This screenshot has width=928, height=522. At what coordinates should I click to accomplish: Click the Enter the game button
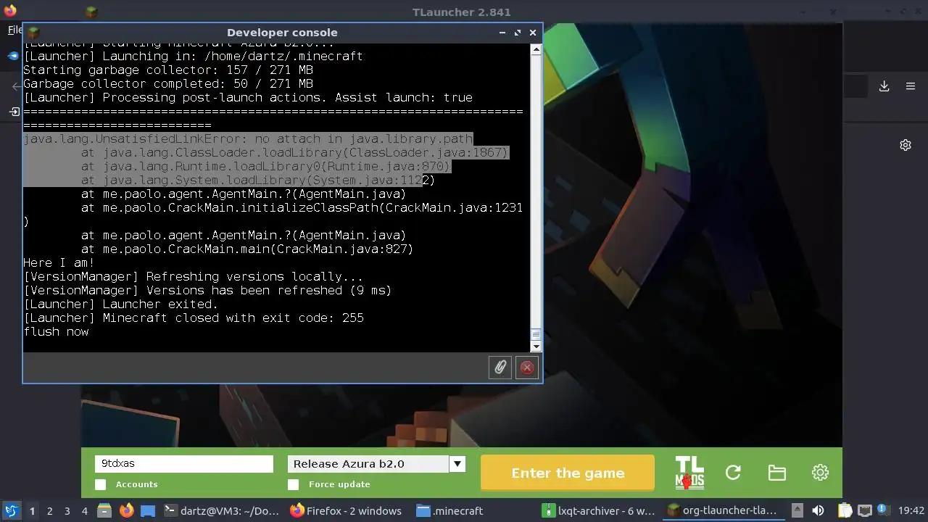coord(568,473)
